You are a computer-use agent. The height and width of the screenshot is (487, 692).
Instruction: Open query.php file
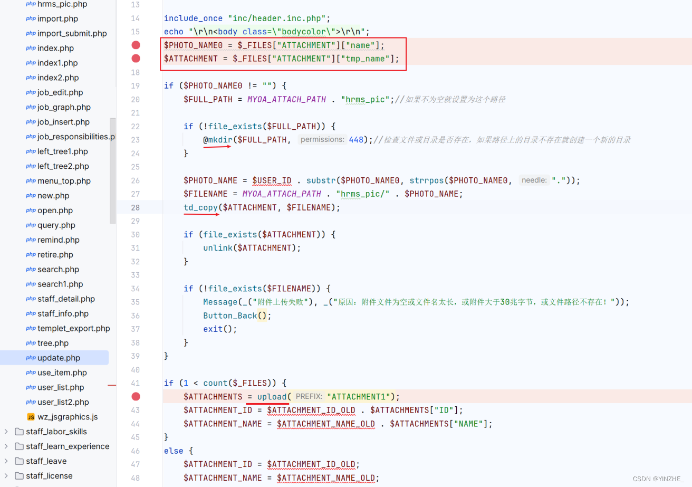pos(56,226)
